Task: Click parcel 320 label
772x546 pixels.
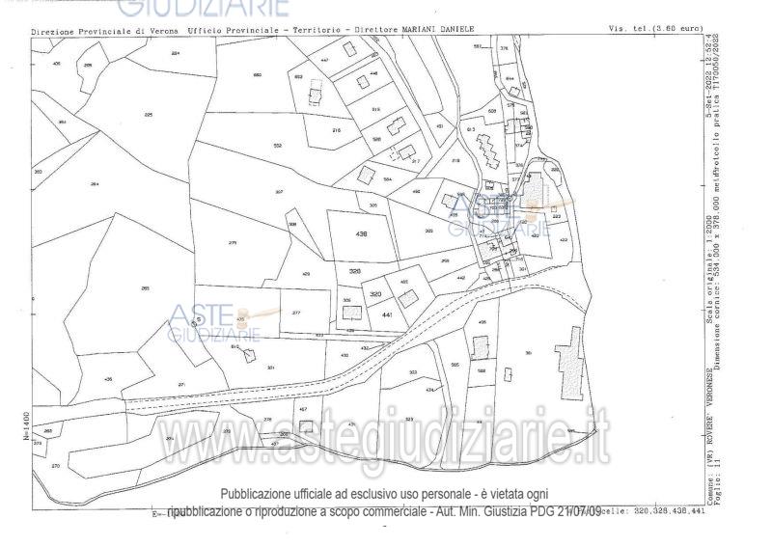Action: pyautogui.click(x=375, y=294)
